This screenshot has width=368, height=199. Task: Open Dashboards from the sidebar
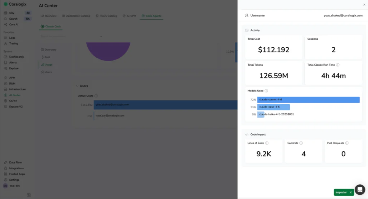pyautogui.click(x=16, y=57)
